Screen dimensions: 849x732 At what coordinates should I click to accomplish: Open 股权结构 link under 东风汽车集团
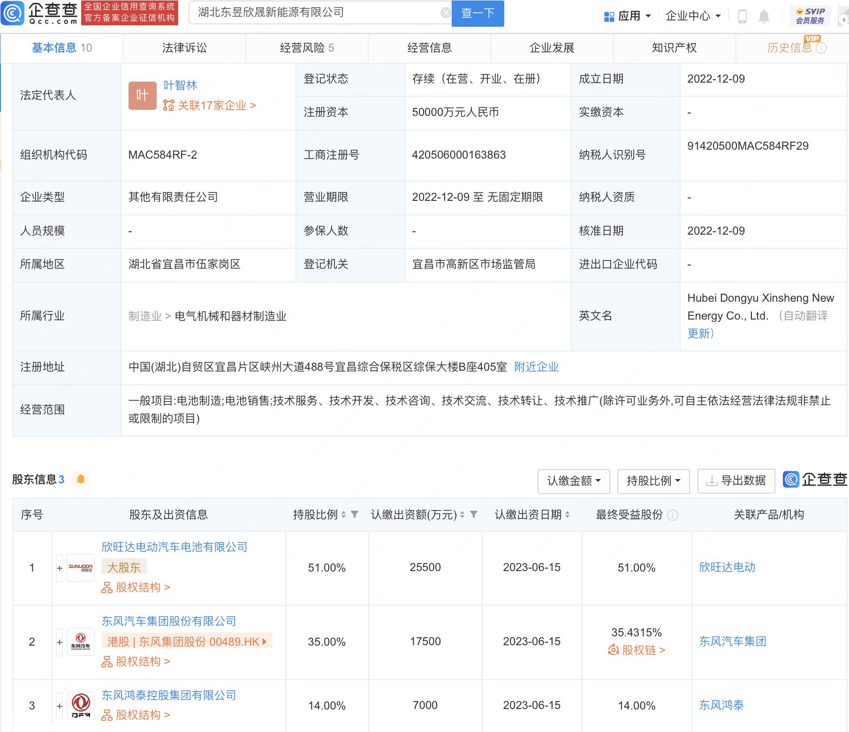click(136, 662)
